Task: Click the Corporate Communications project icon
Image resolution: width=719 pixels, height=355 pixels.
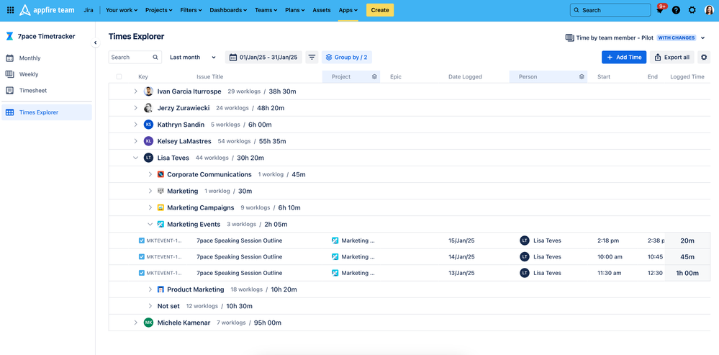Action: (x=160, y=174)
